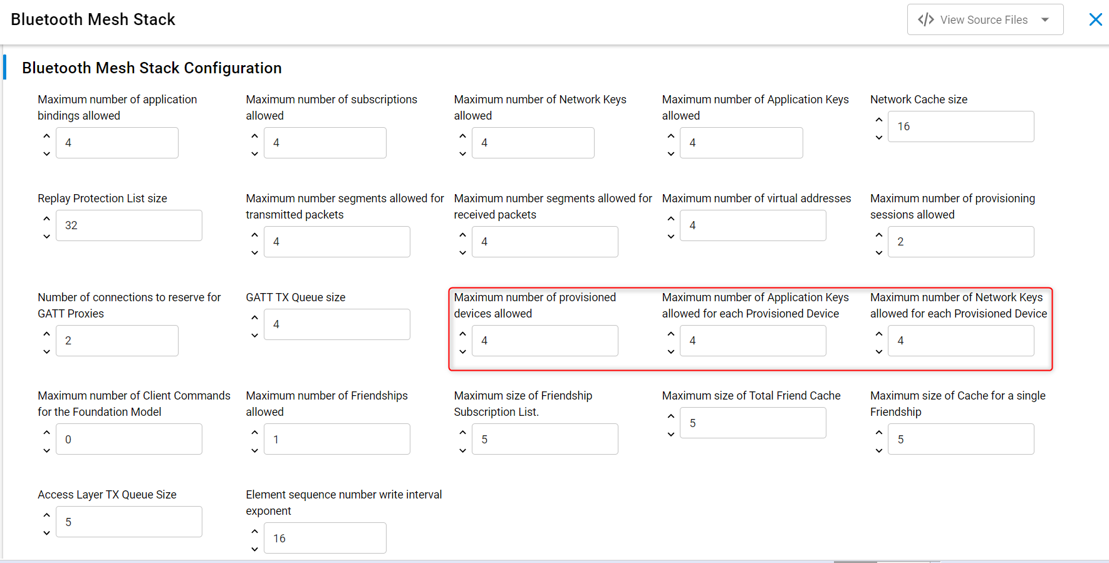Increment Network Keys for each Provisioned Device
This screenshot has width=1109, height=563.
pyautogui.click(x=879, y=333)
